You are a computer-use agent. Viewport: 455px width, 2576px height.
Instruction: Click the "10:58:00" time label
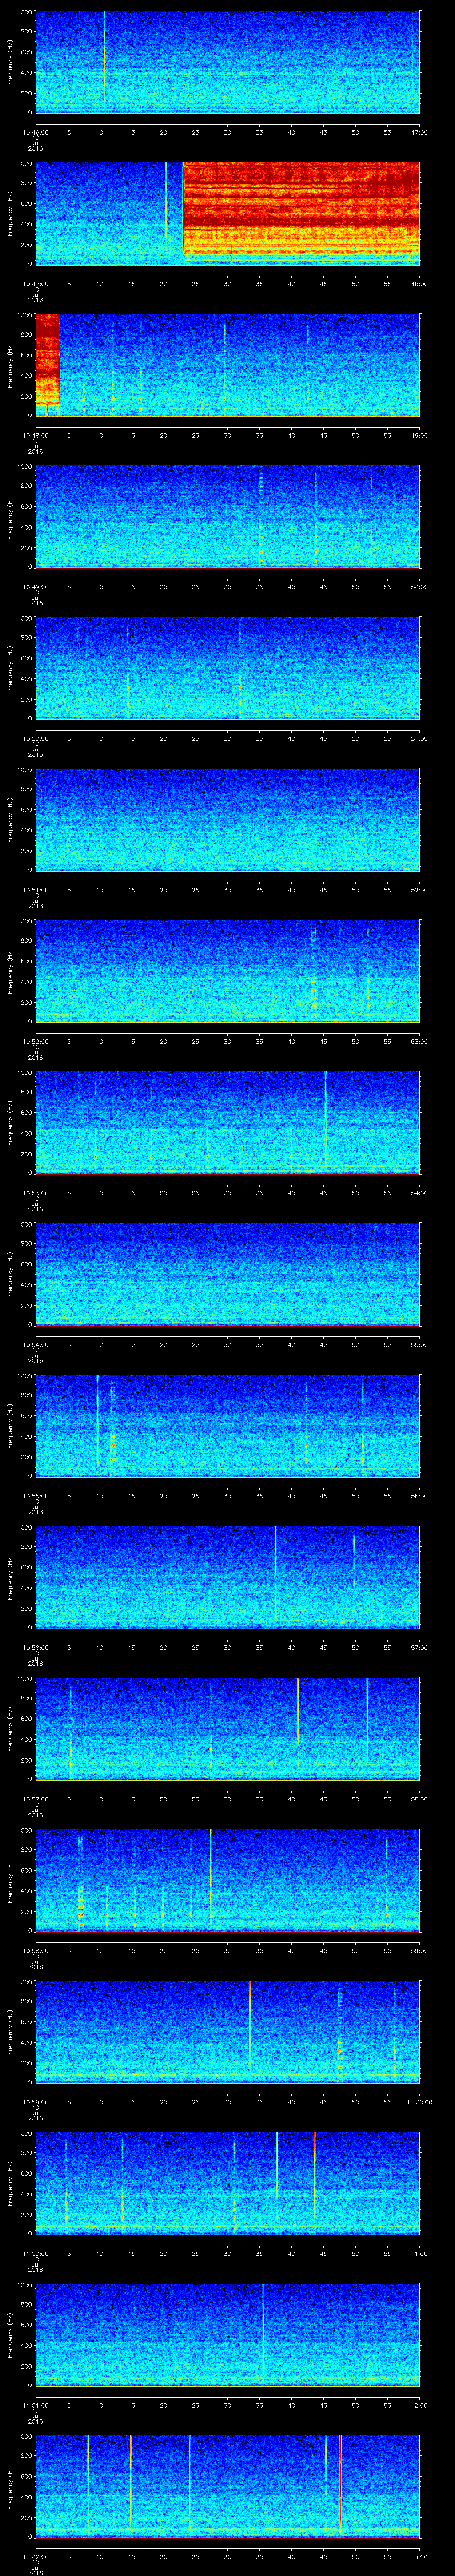35,1949
